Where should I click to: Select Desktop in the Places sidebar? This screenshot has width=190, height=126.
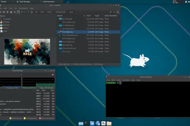6,25
